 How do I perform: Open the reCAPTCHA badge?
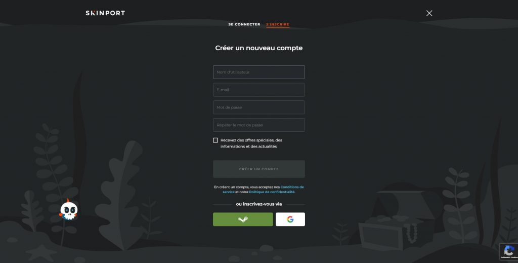tap(509, 252)
